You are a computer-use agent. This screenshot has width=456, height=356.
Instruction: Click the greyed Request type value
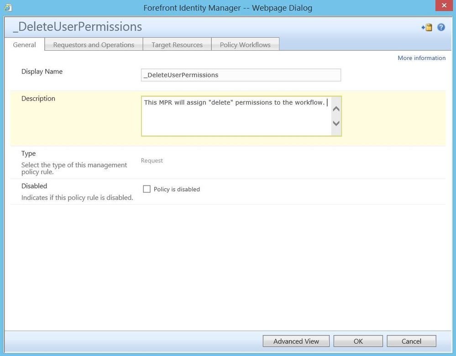152,161
